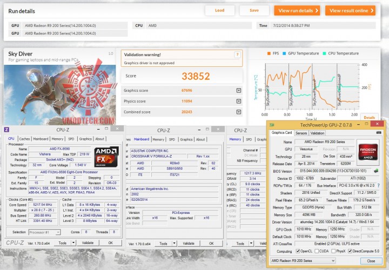389x270 pixels.
Task: Switch to Sensors tab in GPU-Z
Action: pyautogui.click(x=301, y=133)
